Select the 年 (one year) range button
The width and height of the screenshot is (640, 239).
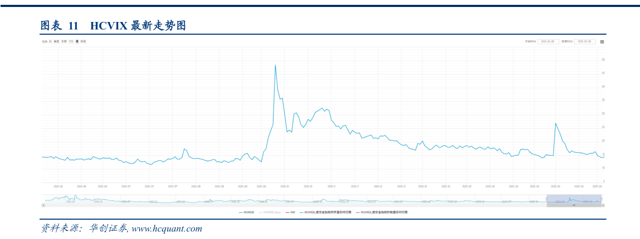[77, 41]
